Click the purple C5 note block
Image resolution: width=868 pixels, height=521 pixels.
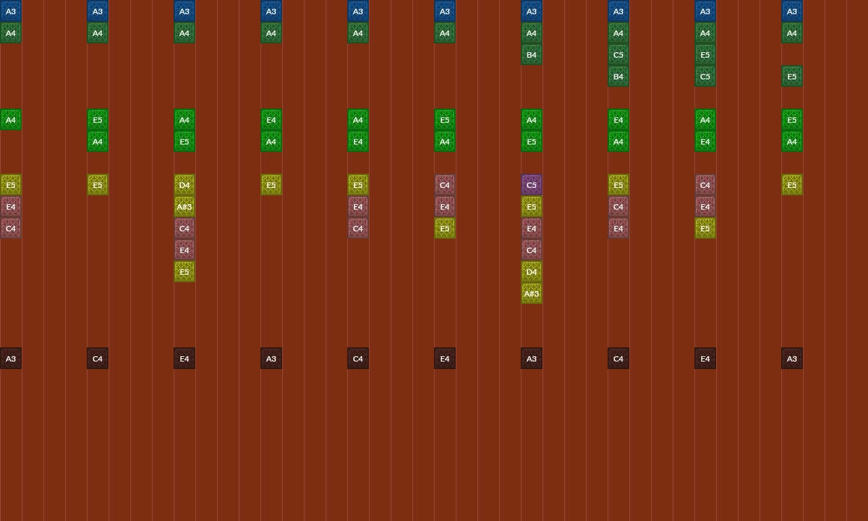click(x=532, y=185)
